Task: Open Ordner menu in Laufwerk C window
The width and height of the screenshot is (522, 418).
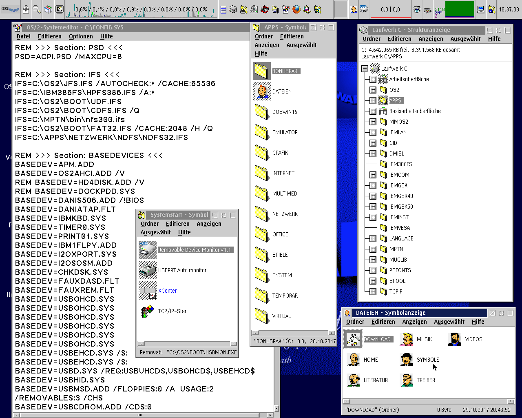Action: click(x=372, y=39)
